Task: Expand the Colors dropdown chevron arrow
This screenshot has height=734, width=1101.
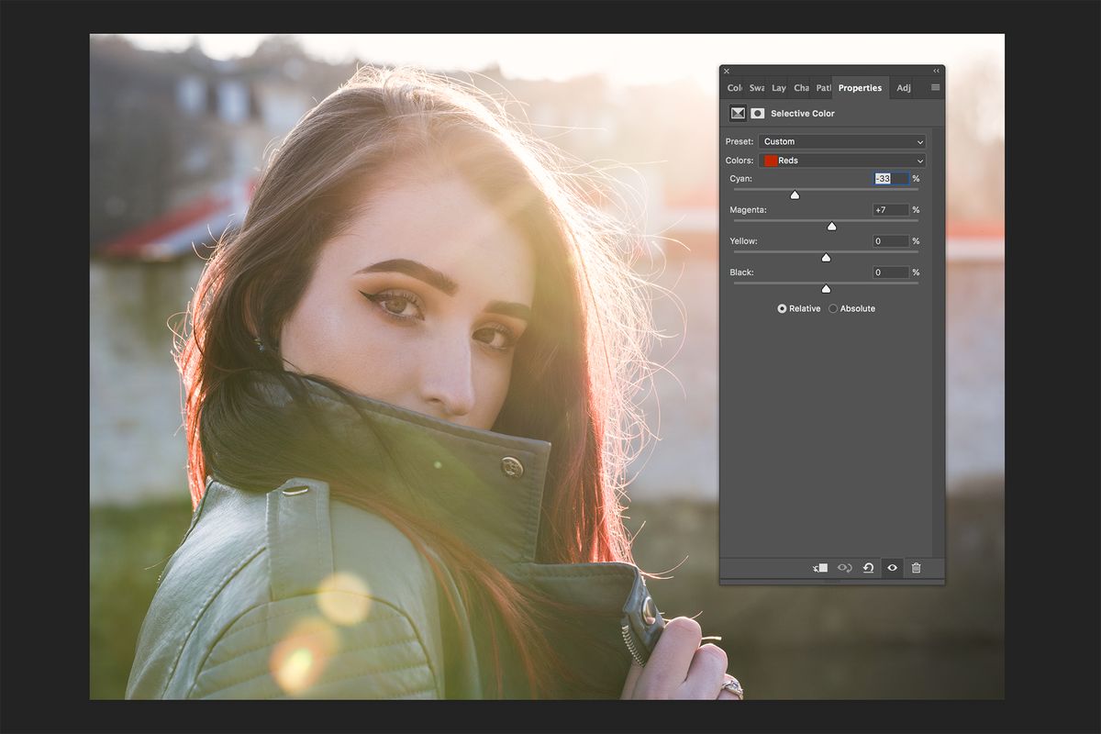Action: (920, 161)
